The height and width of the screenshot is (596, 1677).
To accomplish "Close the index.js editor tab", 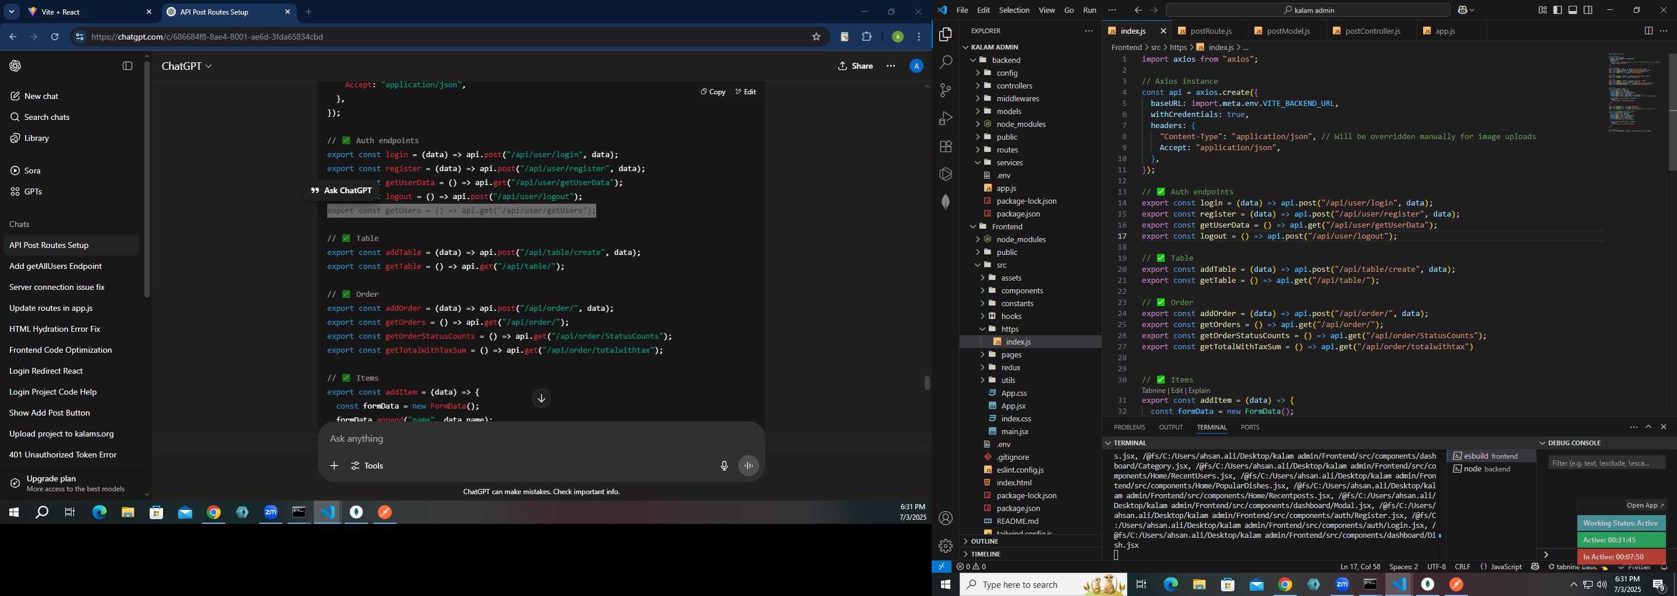I will pos(1163,31).
